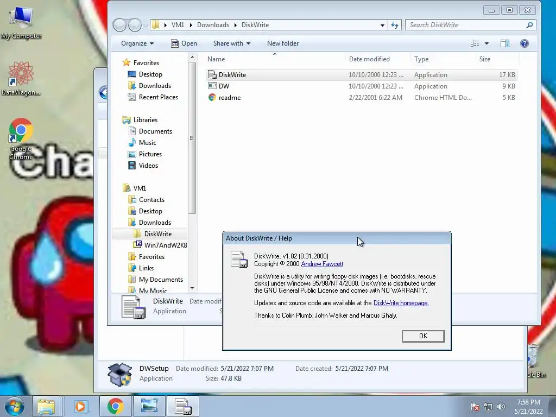Screen dimensions: 556x417
Task: Open Explorer help icon
Action: point(525,43)
